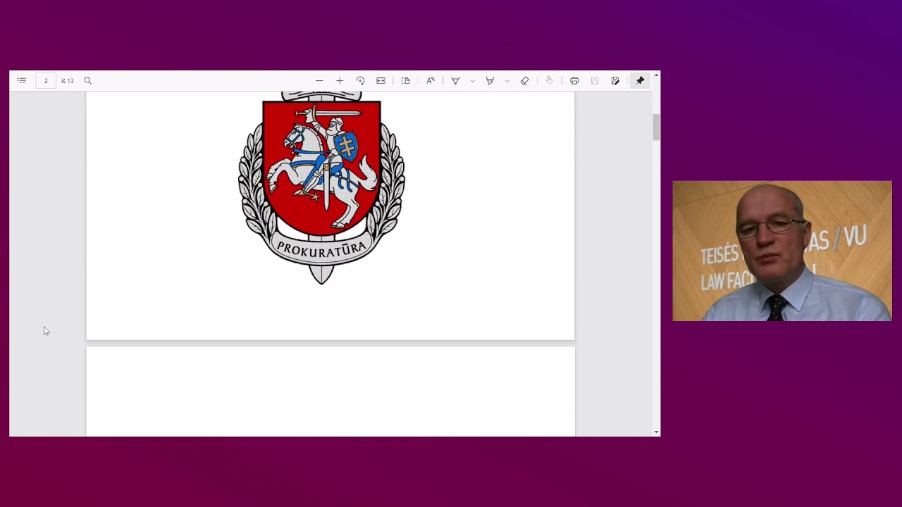
Task: Select the Highlight tool
Action: click(x=490, y=81)
